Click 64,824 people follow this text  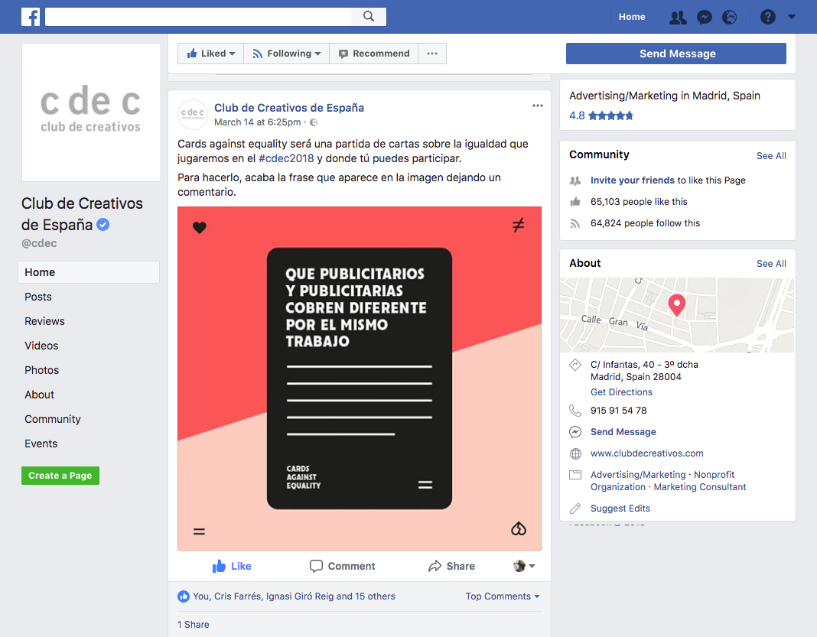click(x=645, y=223)
